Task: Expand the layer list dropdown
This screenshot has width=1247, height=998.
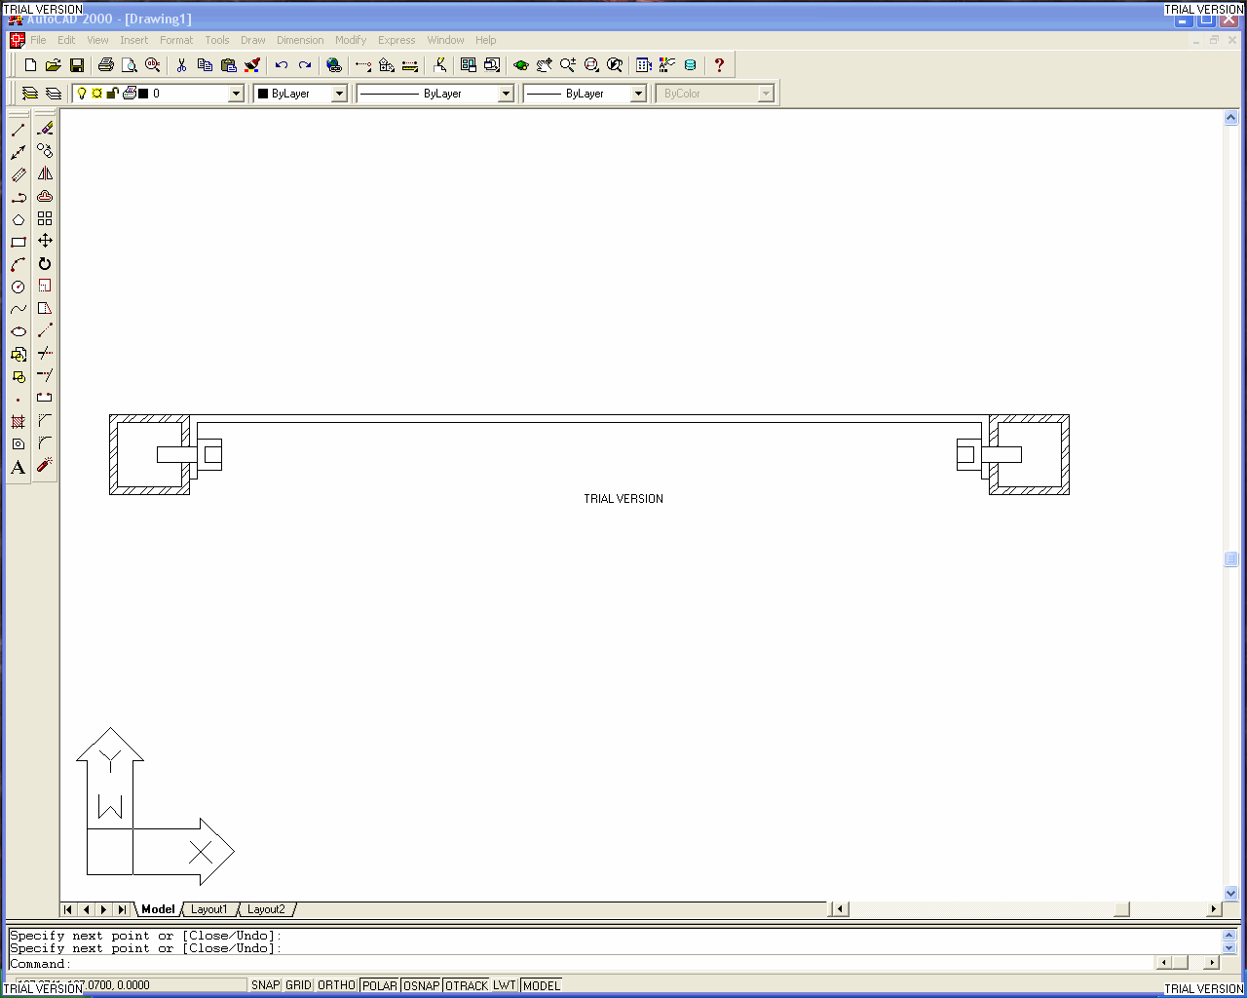Action: [x=236, y=94]
